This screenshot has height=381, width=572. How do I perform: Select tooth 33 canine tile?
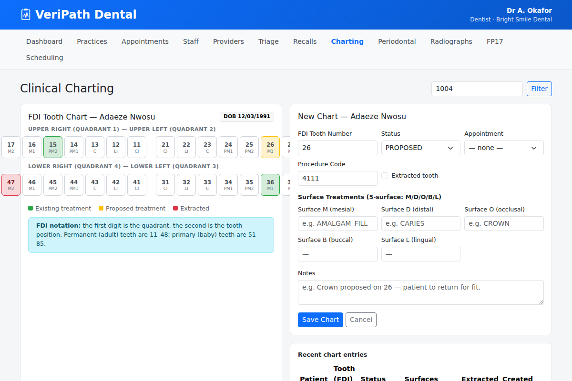click(207, 185)
